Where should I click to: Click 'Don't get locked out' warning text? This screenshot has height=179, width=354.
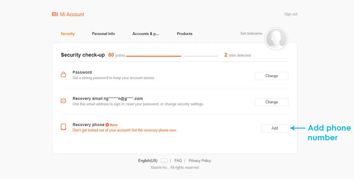click(x=125, y=130)
